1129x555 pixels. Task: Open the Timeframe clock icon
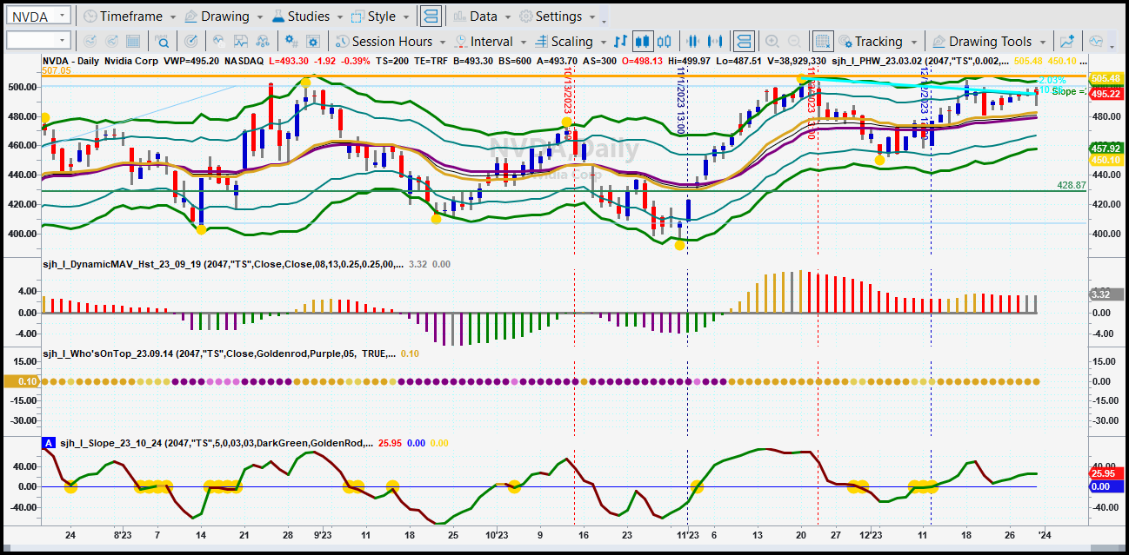[x=90, y=17]
